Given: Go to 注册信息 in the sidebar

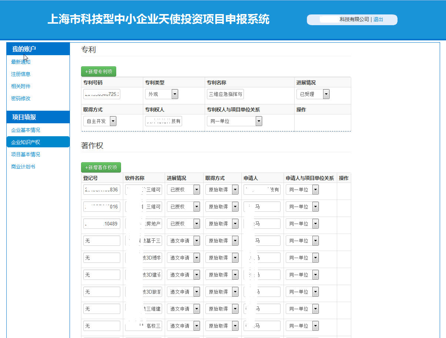Looking at the screenshot, I should point(21,74).
